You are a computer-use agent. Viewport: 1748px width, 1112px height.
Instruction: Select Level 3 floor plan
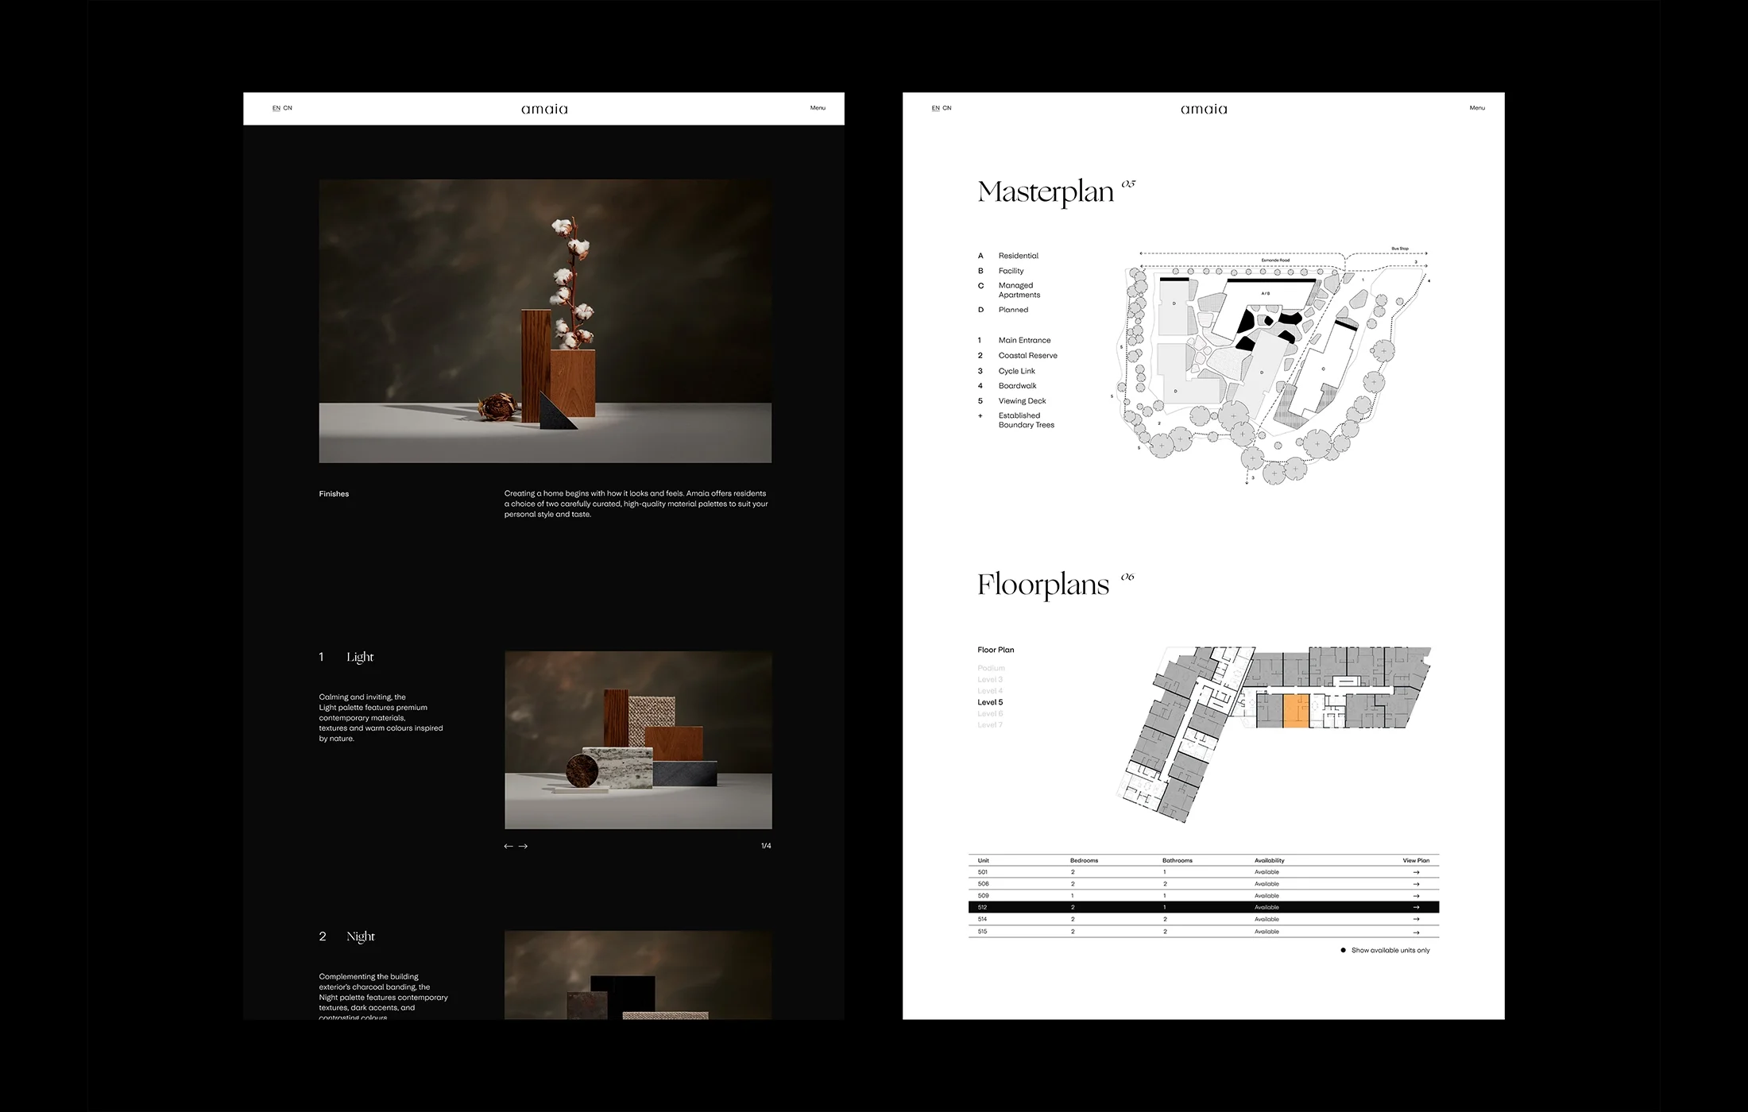pyautogui.click(x=990, y=680)
